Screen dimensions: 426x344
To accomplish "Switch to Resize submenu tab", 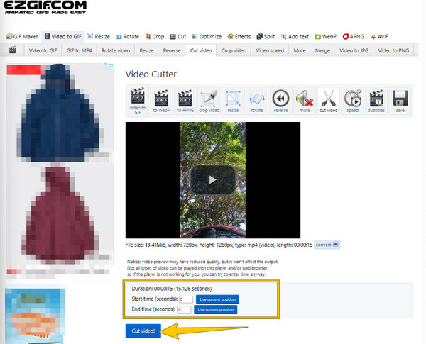I will point(146,50).
